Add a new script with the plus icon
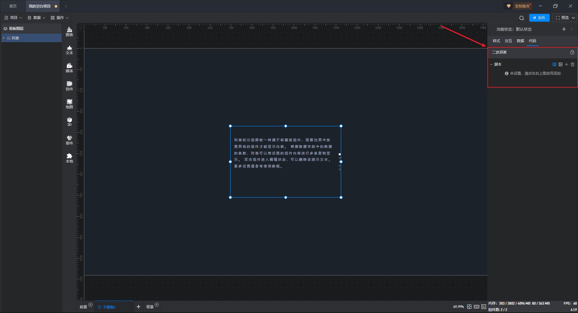Viewport: 578px width, 313px height. 567,64
